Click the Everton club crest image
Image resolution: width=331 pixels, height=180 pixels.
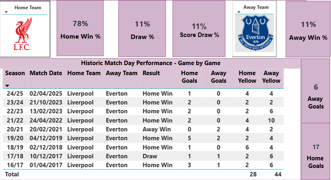pos(255,33)
